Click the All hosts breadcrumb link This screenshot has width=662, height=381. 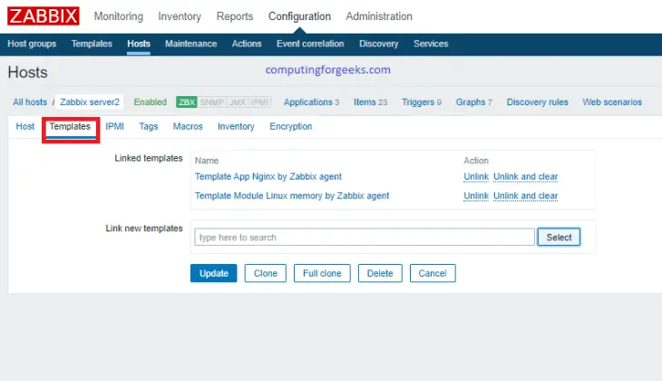30,103
